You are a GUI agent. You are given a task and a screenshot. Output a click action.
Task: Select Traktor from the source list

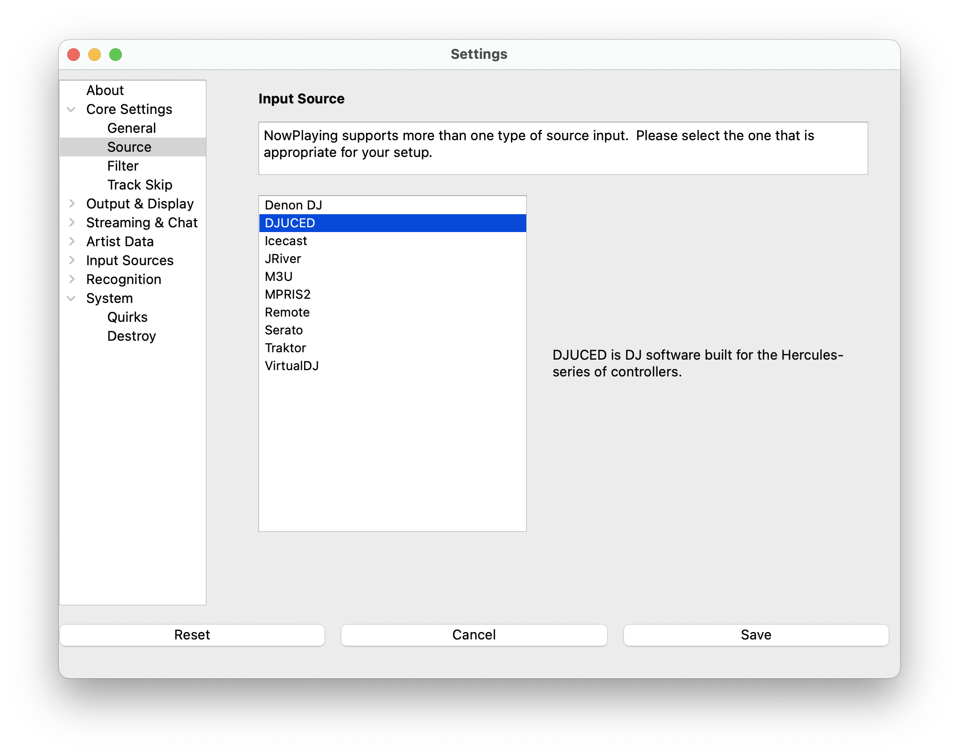285,348
